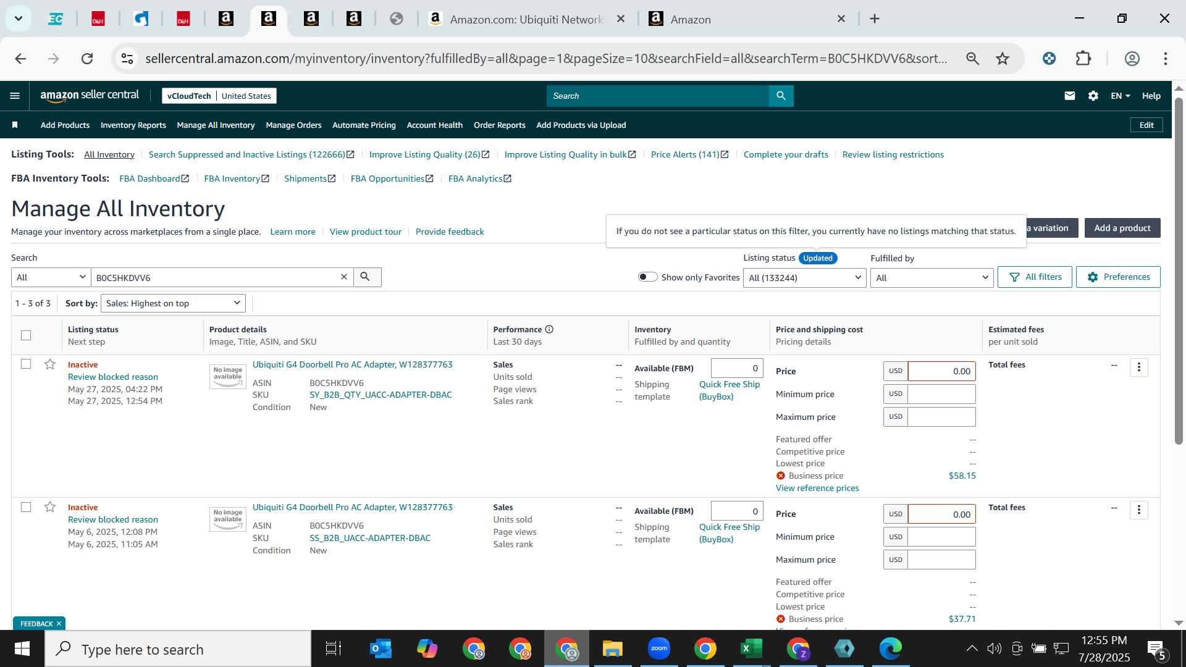Click View reference prices link
This screenshot has height=667, width=1186.
tap(817, 488)
